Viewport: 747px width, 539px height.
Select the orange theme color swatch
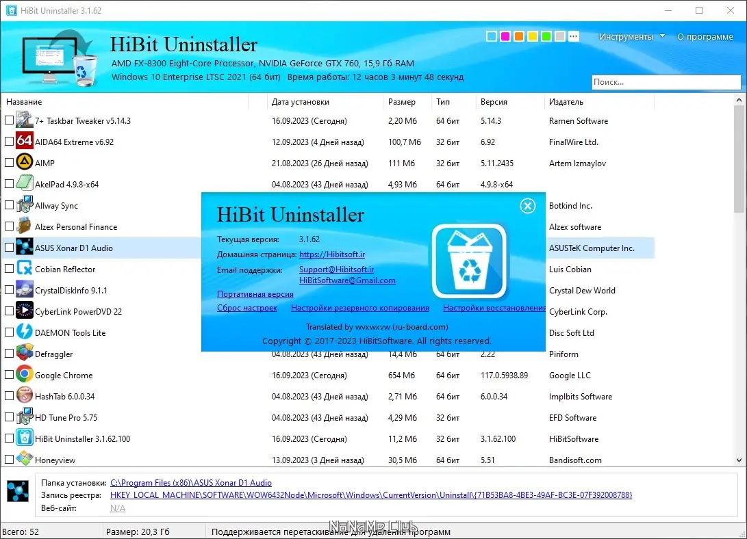point(519,36)
